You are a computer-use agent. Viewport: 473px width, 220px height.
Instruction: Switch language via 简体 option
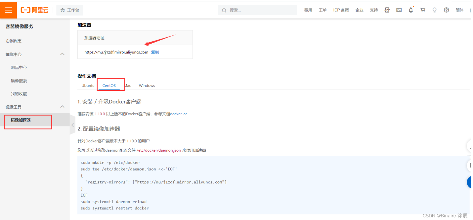(459, 10)
